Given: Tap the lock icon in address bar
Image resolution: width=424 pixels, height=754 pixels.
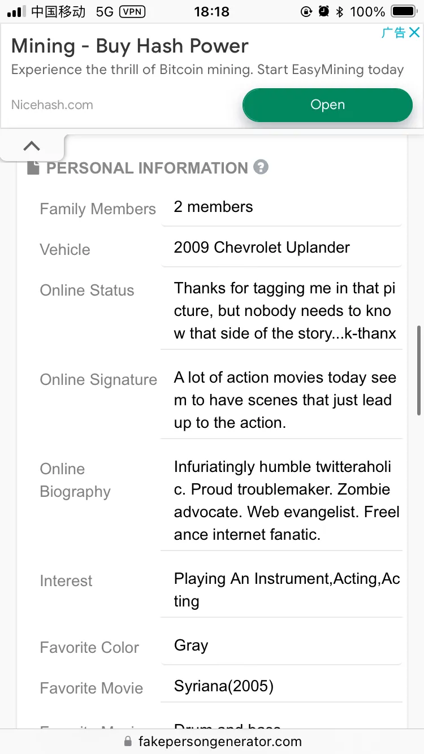Looking at the screenshot, I should (128, 742).
